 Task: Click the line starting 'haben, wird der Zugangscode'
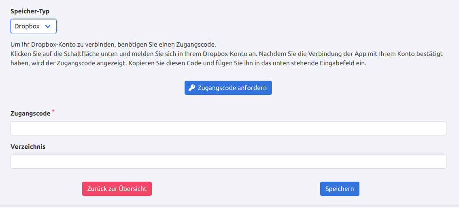[188, 64]
